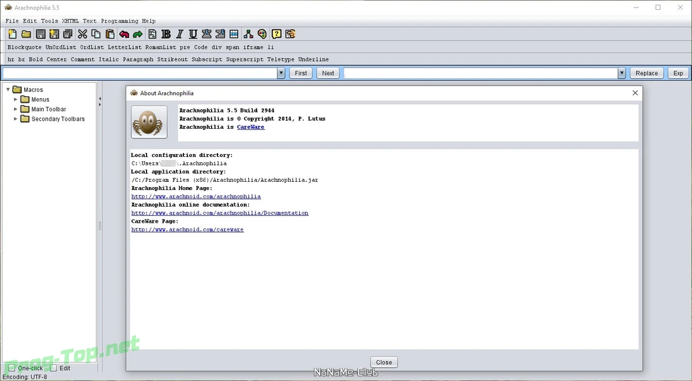This screenshot has height=381, width=692.
Task: Click the First search button
Action: 301,73
